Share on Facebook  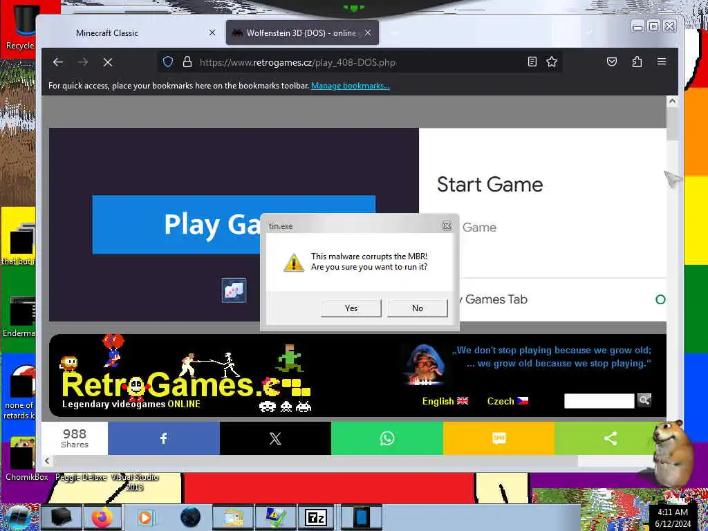(x=163, y=438)
